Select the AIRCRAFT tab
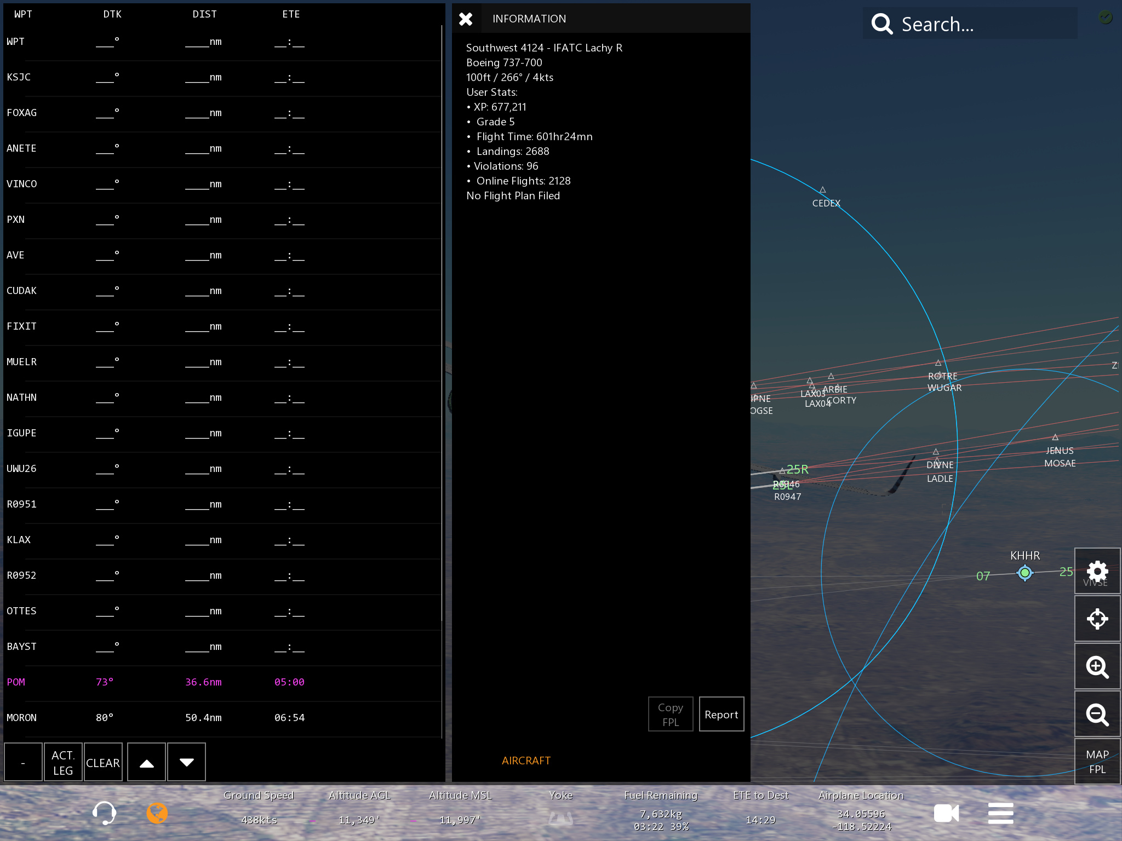The width and height of the screenshot is (1122, 841). point(526,761)
